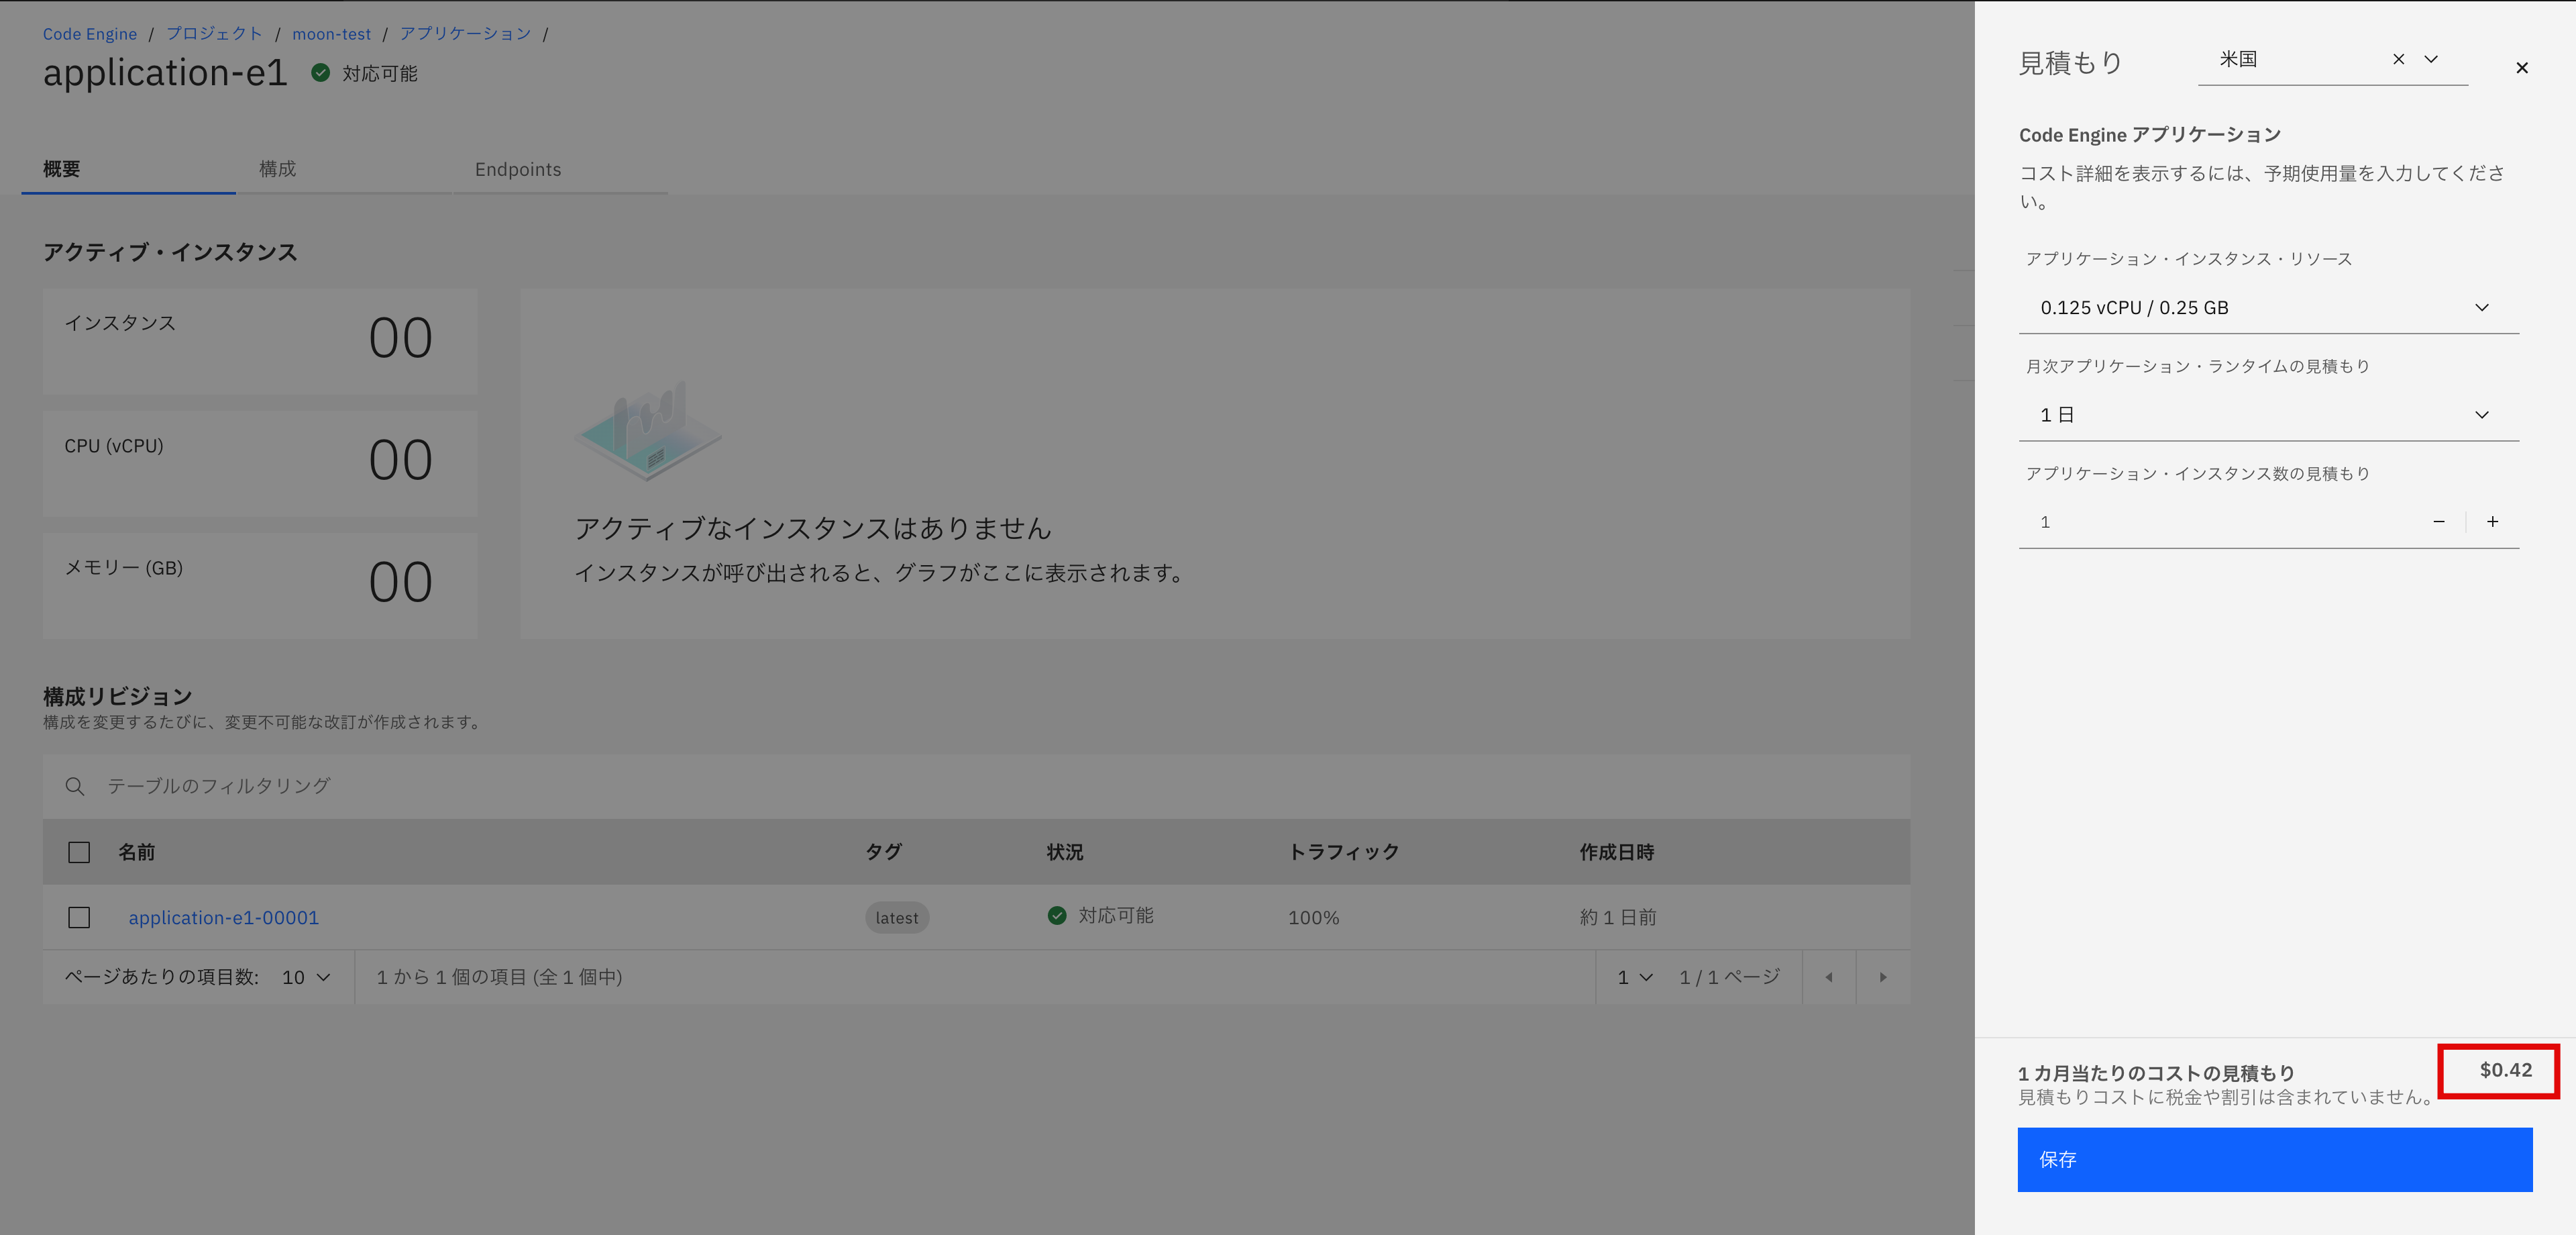Image resolution: width=2576 pixels, height=1235 pixels.
Task: Close the 見積もり estimate panel
Action: coord(2522,67)
